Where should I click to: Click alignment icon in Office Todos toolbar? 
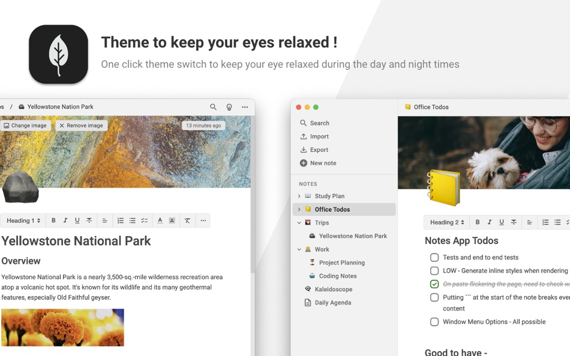coord(529,222)
